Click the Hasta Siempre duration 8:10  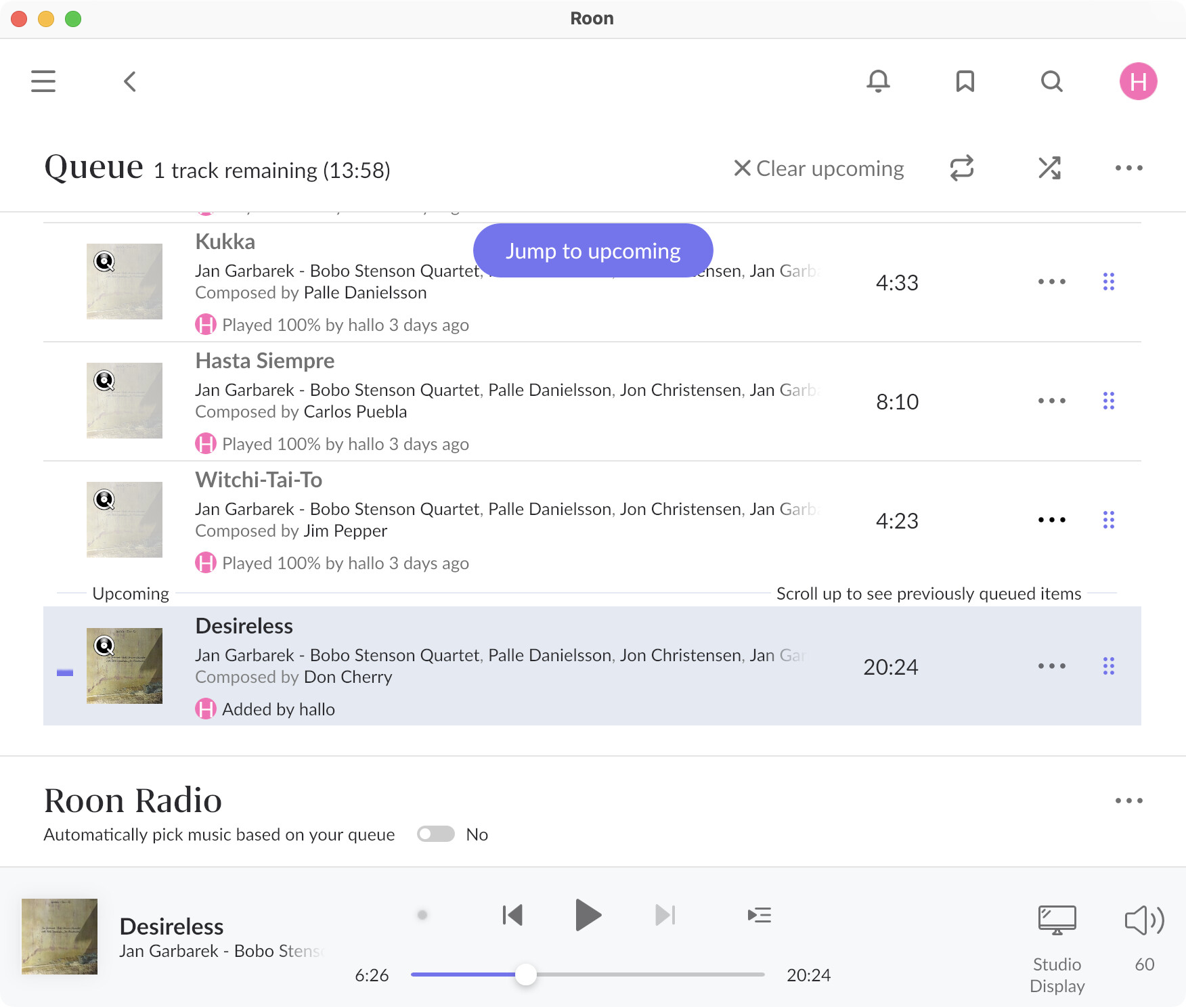(897, 401)
